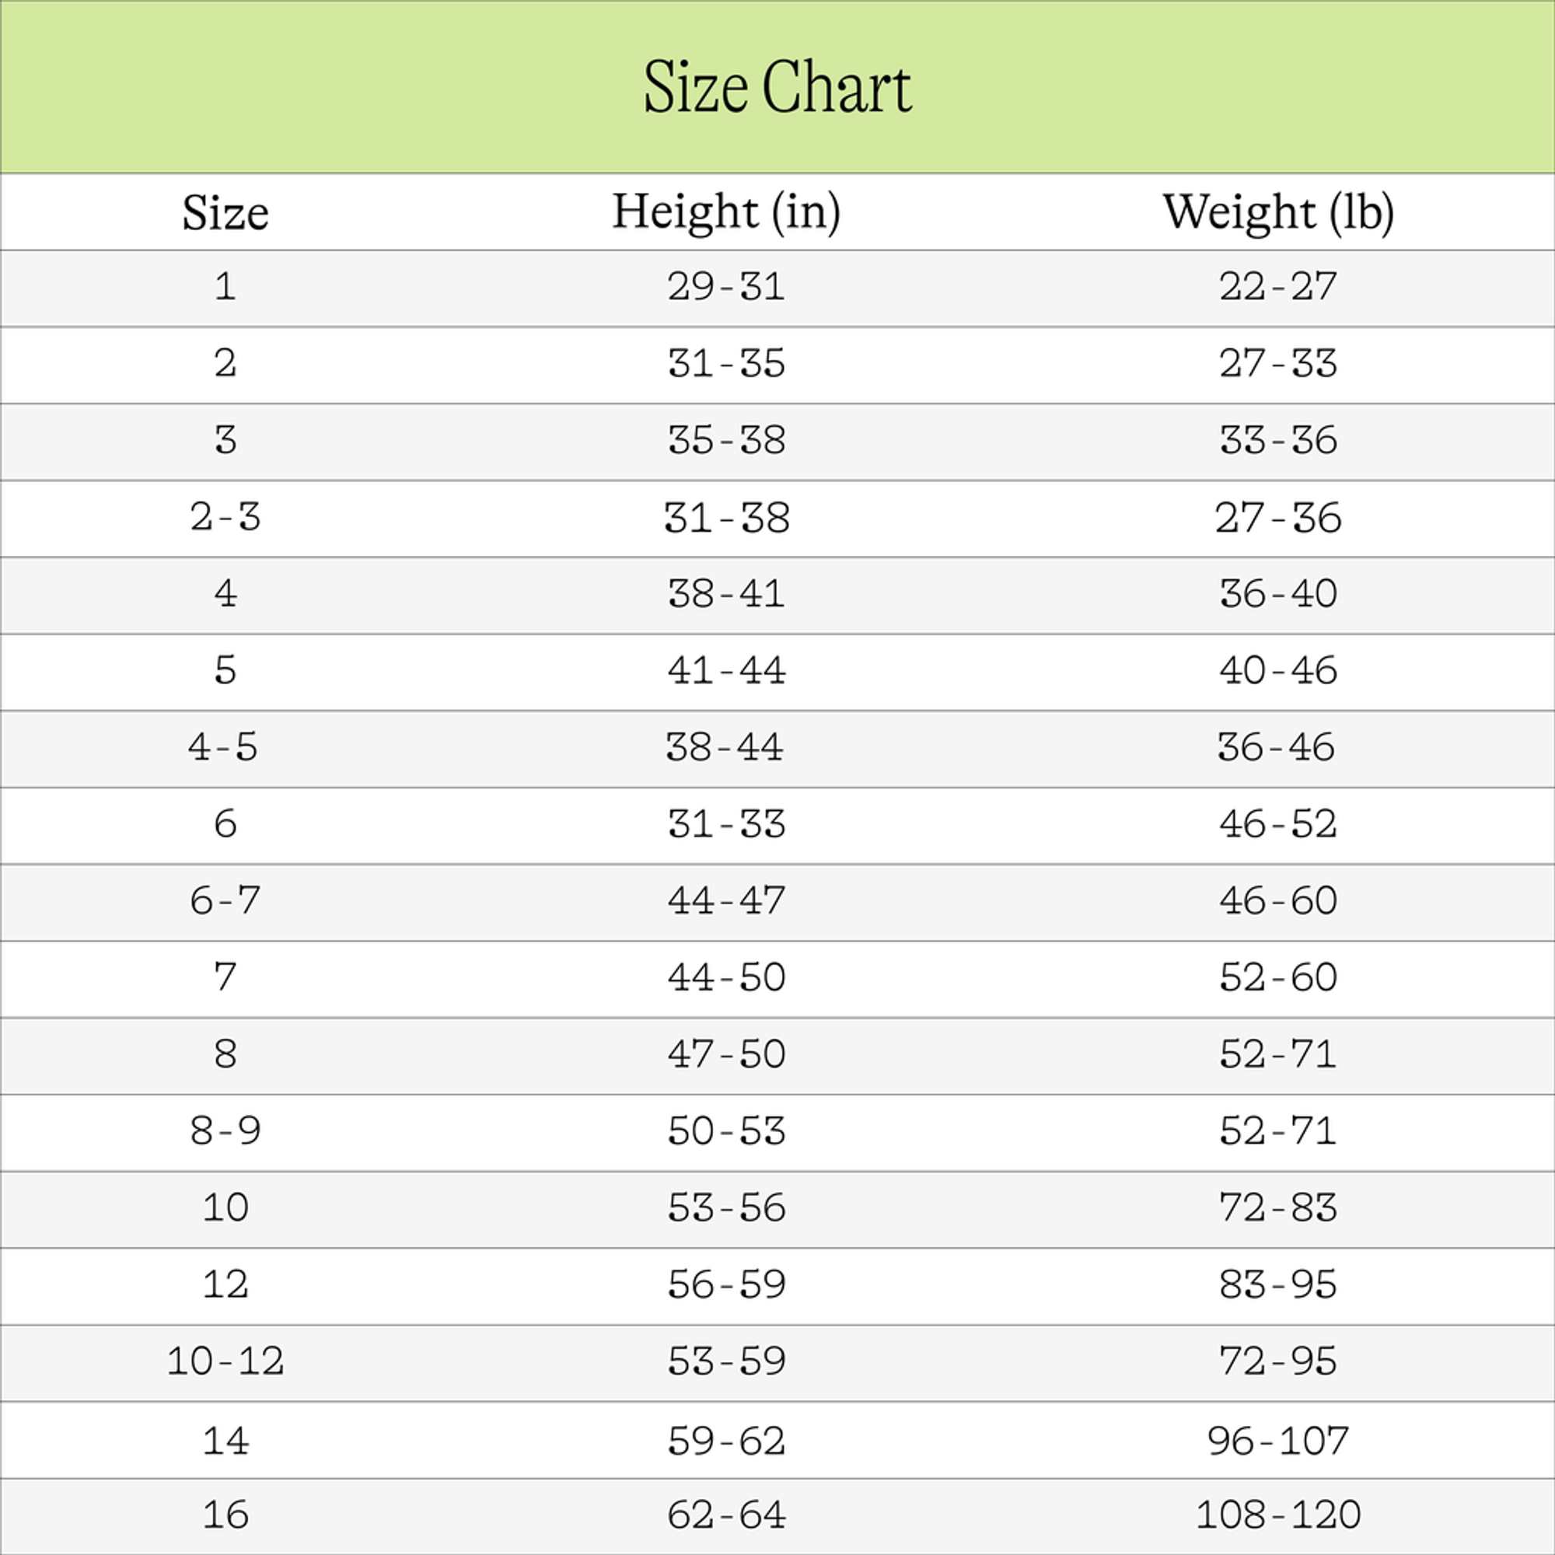The width and height of the screenshot is (1555, 1555).
Task: Select the Height (in) column header
Action: (x=726, y=212)
